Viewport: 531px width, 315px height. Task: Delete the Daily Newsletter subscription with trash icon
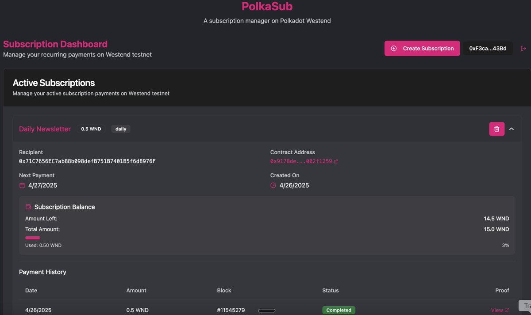[x=496, y=129]
